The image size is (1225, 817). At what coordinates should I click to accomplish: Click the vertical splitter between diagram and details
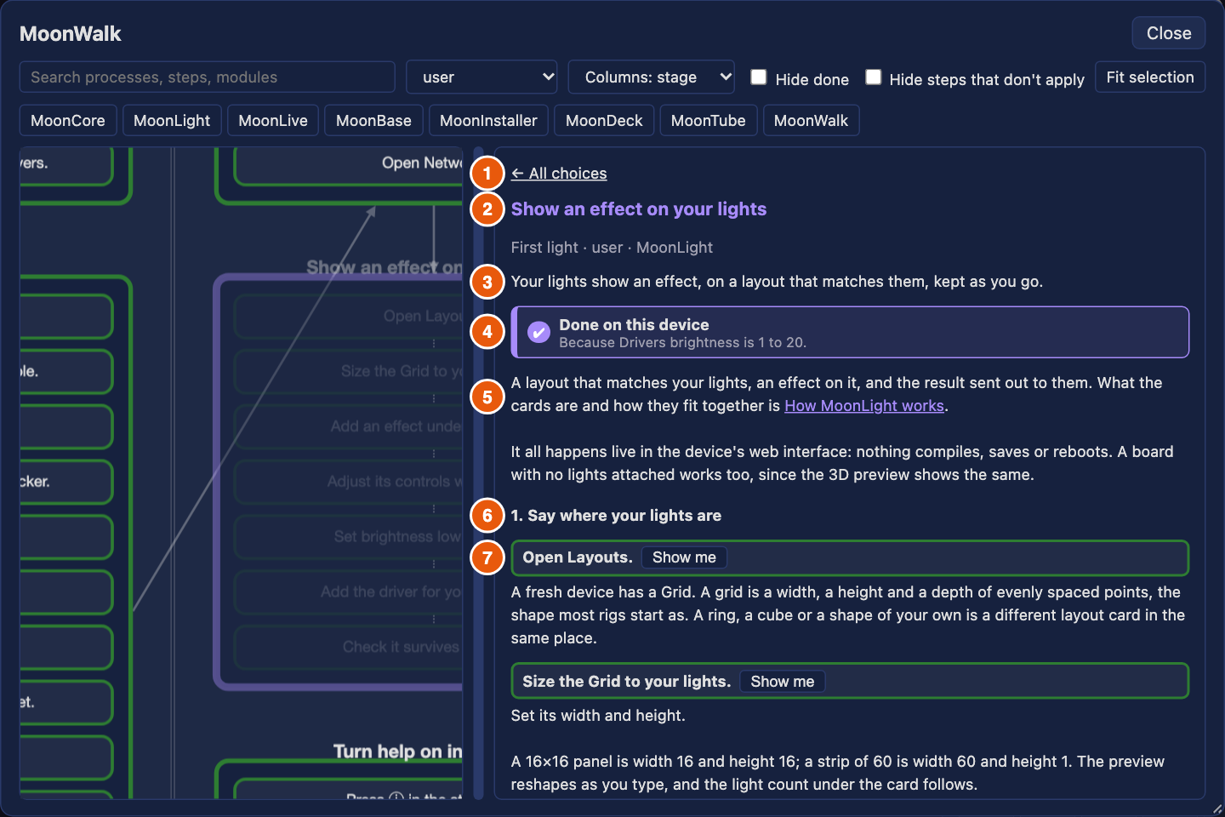click(x=478, y=473)
